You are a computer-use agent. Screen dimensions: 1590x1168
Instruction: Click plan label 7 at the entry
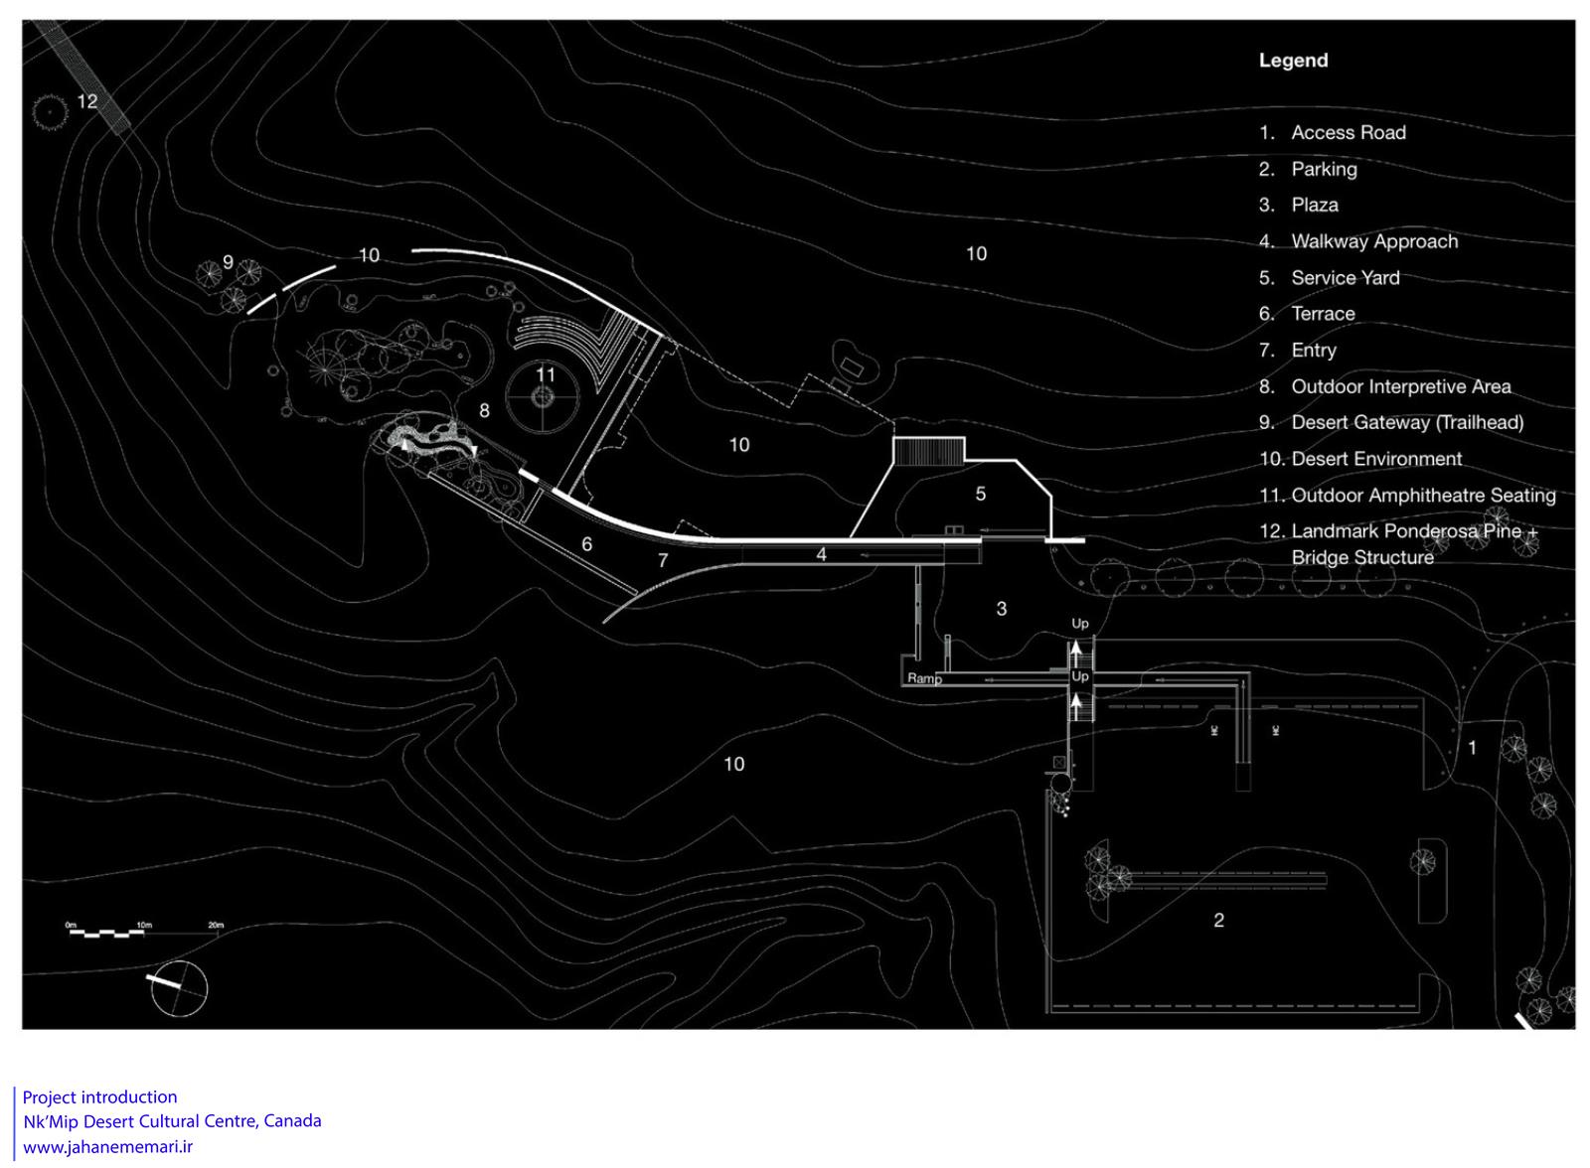pyautogui.click(x=663, y=561)
